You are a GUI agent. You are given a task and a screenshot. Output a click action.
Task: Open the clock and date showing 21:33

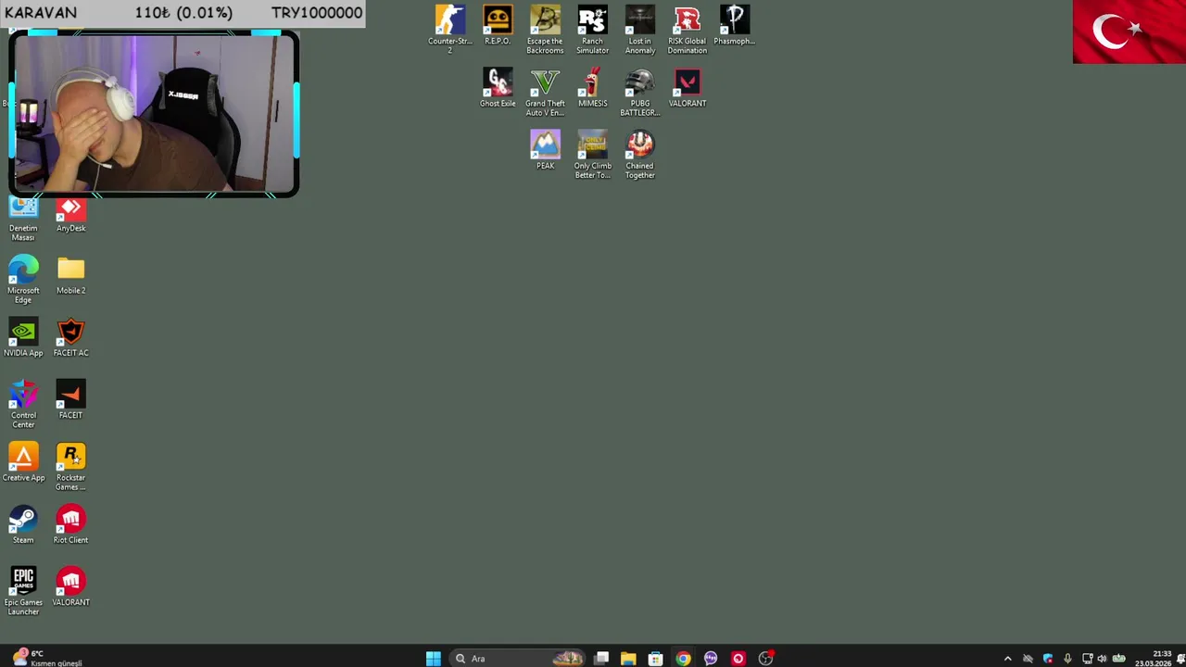click(1154, 659)
